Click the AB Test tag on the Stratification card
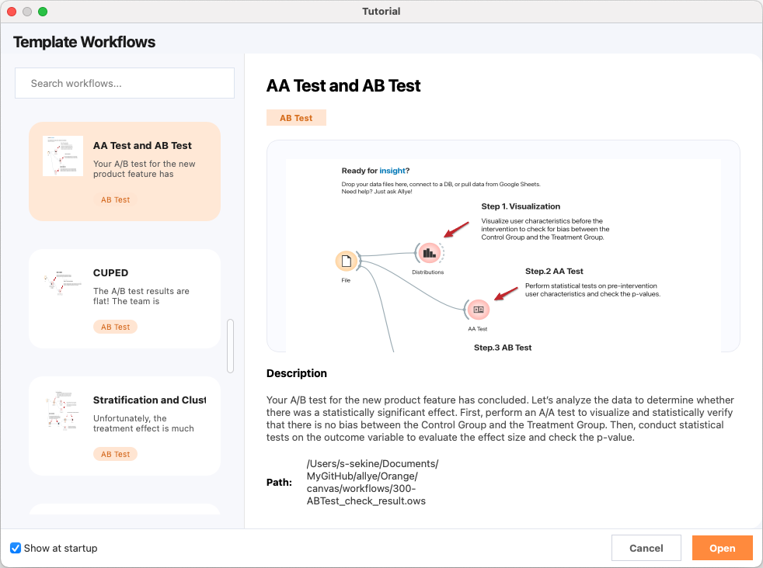The image size is (763, 568). (115, 455)
